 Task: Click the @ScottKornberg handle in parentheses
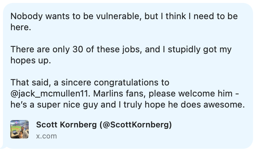pyautogui.click(x=136, y=125)
